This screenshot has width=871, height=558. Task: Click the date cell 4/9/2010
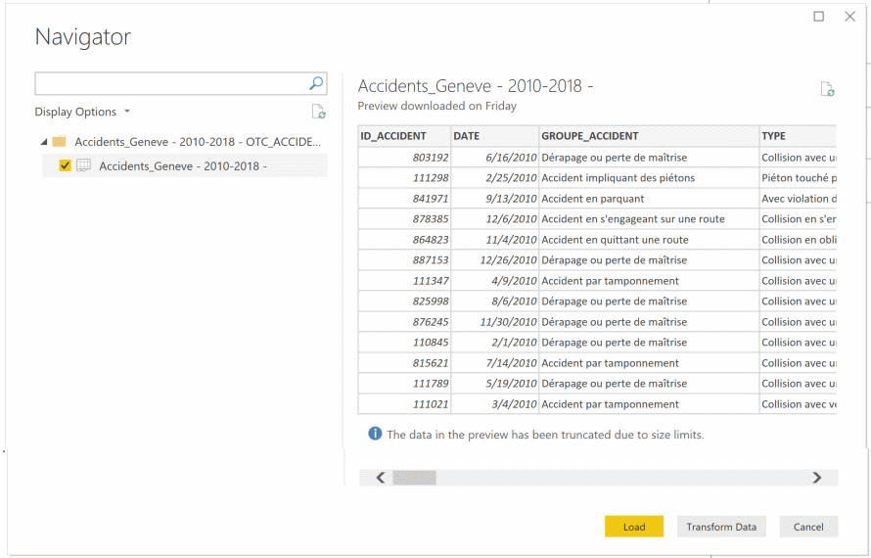(495, 281)
